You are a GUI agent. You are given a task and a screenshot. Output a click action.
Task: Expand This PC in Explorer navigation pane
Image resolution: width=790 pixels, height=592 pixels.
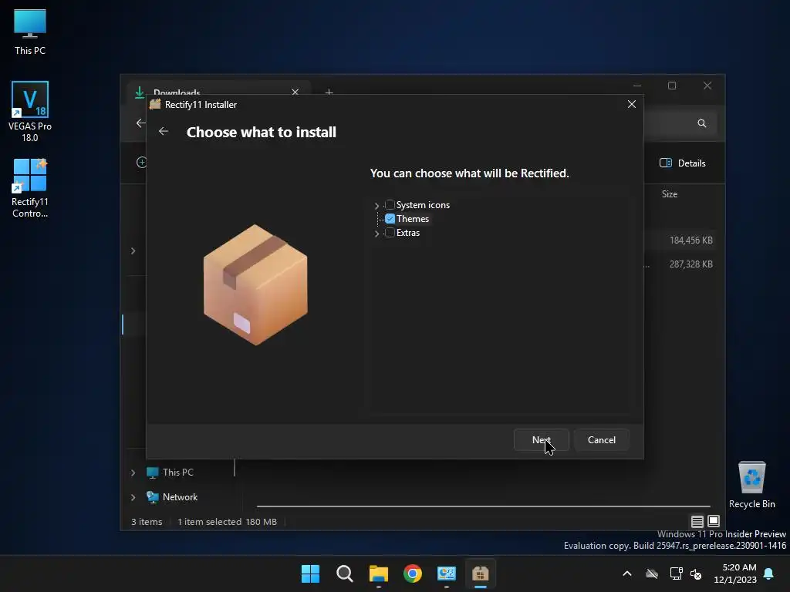pos(133,473)
